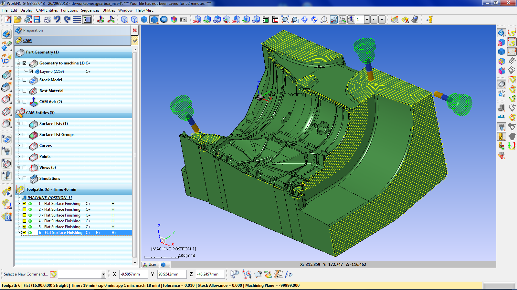The height and width of the screenshot is (290, 517).
Task: Click the print icon in toolbar
Action: [x=47, y=20]
